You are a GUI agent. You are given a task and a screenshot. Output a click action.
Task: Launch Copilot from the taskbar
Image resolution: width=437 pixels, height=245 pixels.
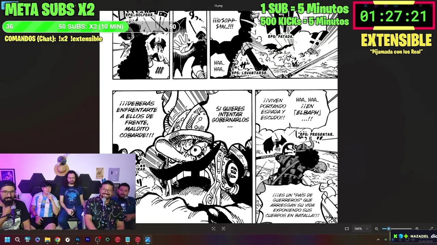tap(38, 240)
